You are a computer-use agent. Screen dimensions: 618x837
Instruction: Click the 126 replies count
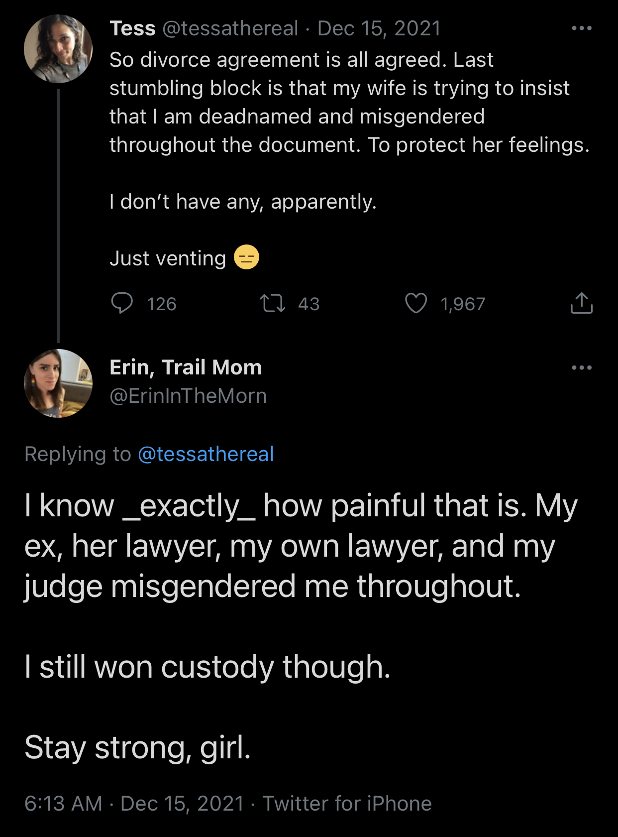tap(162, 304)
